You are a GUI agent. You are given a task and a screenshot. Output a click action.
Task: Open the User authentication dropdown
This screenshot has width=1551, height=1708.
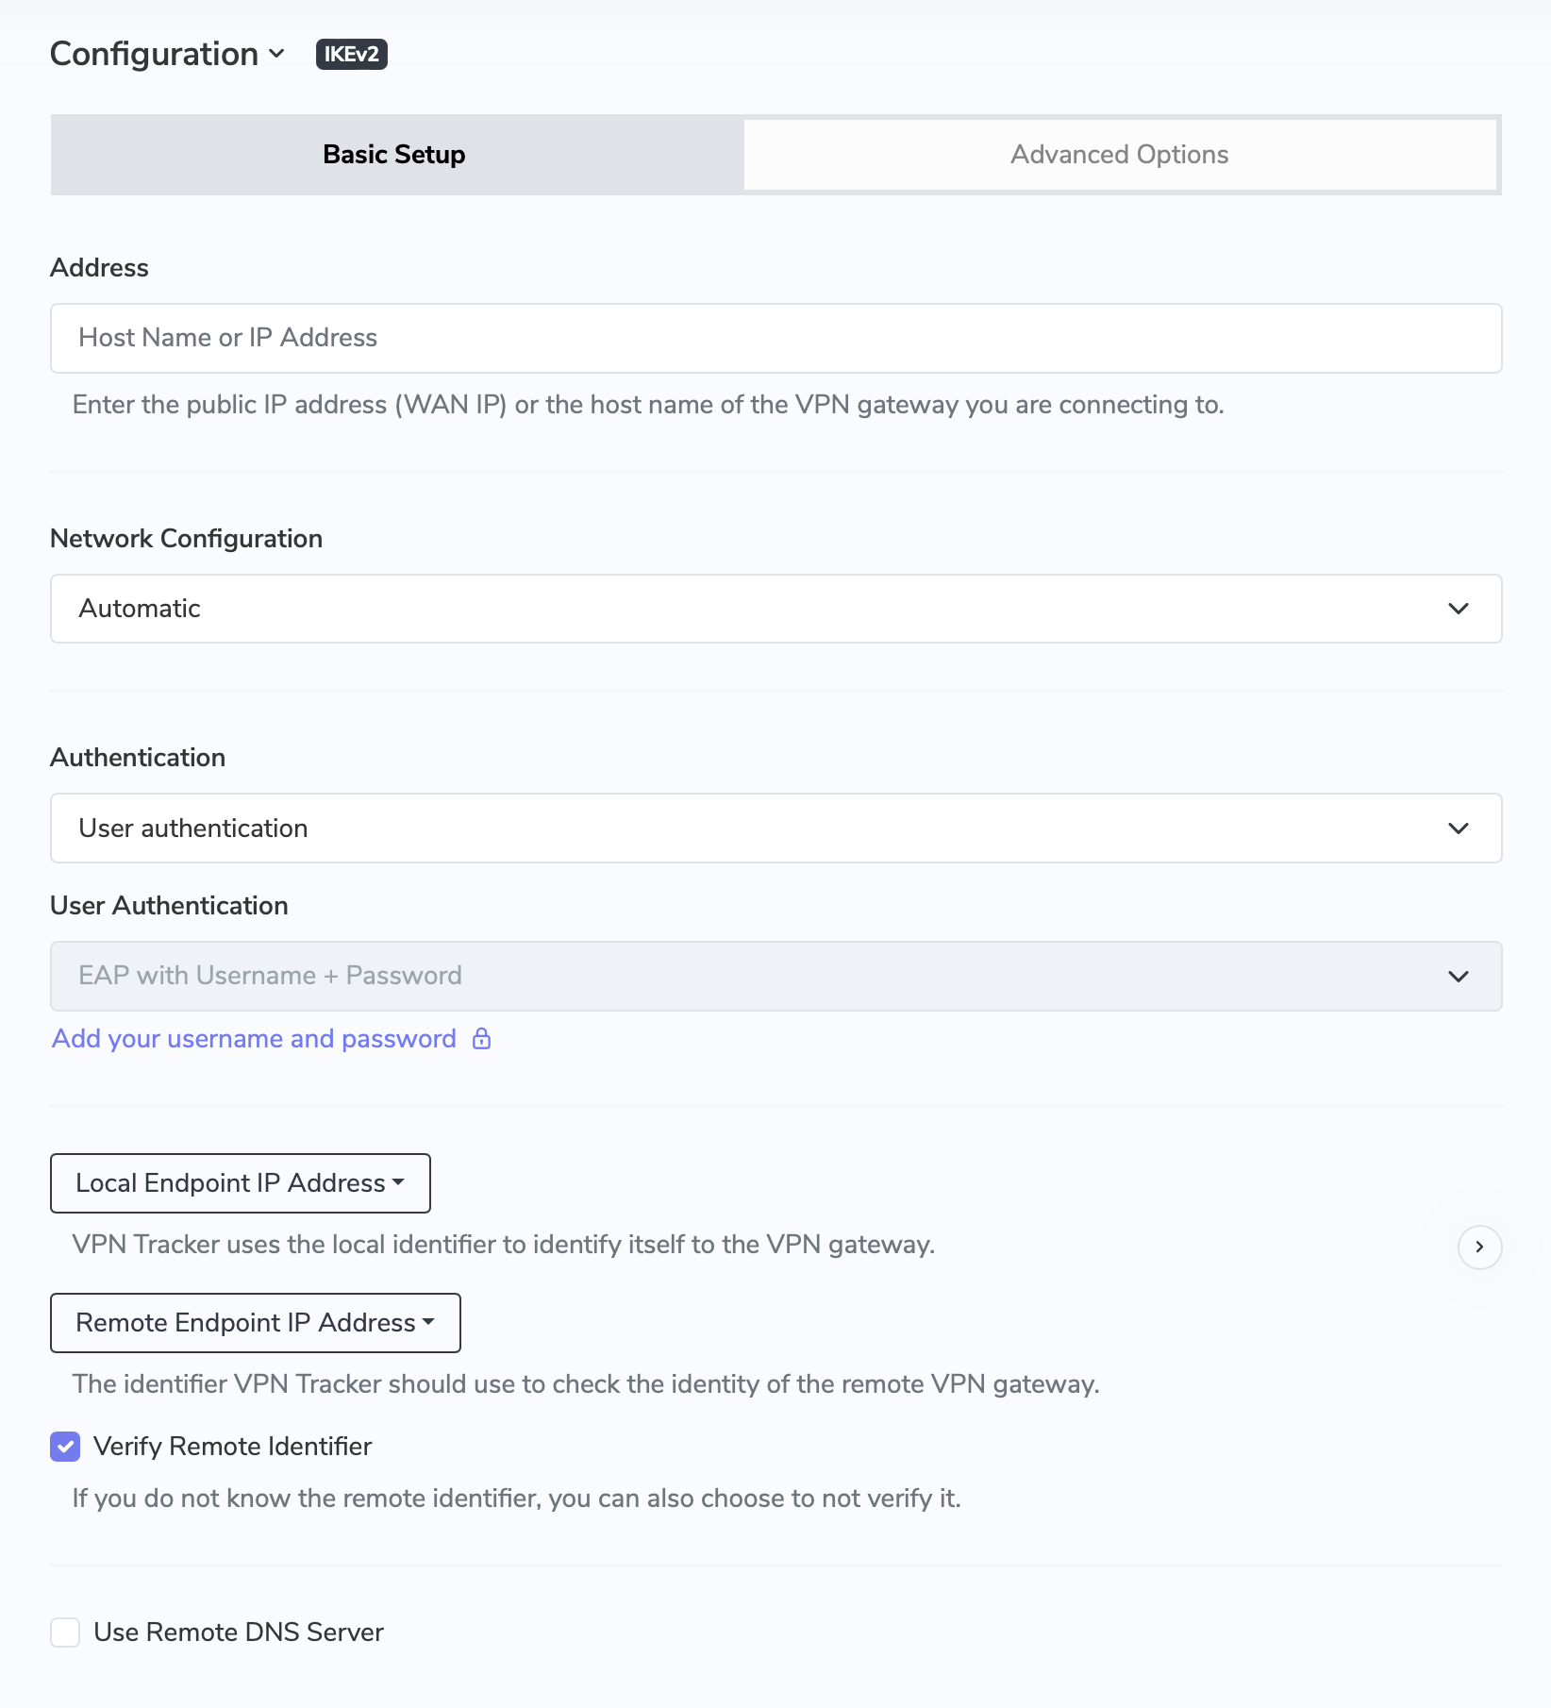(775, 829)
